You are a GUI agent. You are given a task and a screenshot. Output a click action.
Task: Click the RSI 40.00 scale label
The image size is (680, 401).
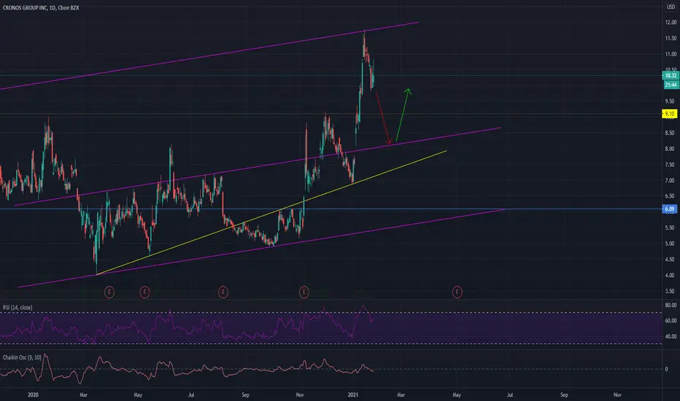671,336
